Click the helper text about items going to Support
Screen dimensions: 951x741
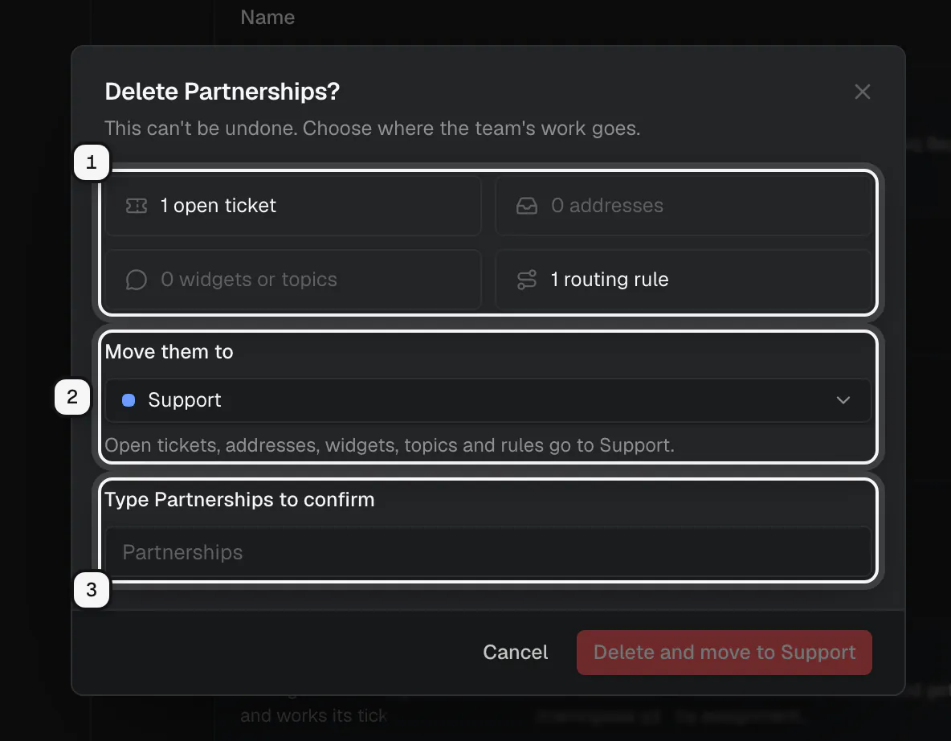[x=390, y=445]
